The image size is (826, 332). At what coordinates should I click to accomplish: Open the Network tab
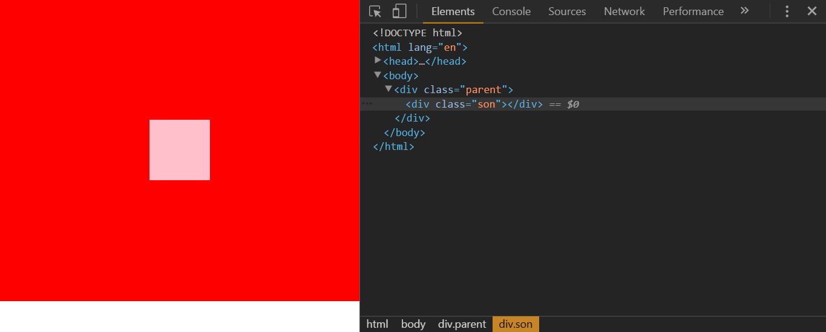pos(624,11)
